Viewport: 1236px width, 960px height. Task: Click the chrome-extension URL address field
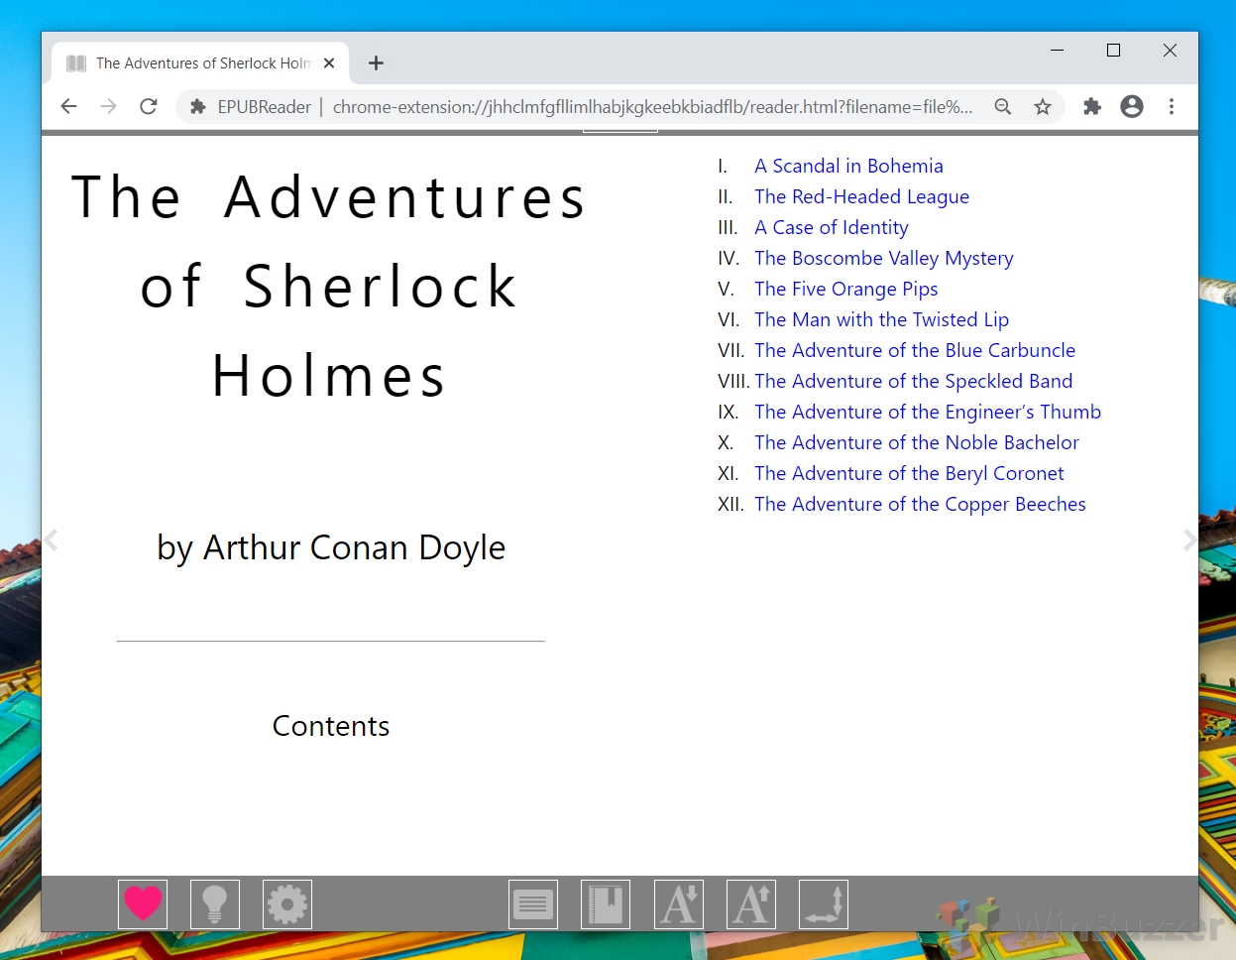pos(653,106)
